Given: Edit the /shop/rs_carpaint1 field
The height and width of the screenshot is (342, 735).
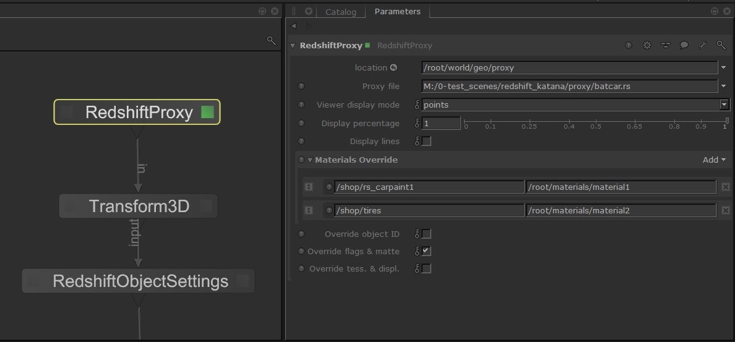Looking at the screenshot, I should 429,187.
